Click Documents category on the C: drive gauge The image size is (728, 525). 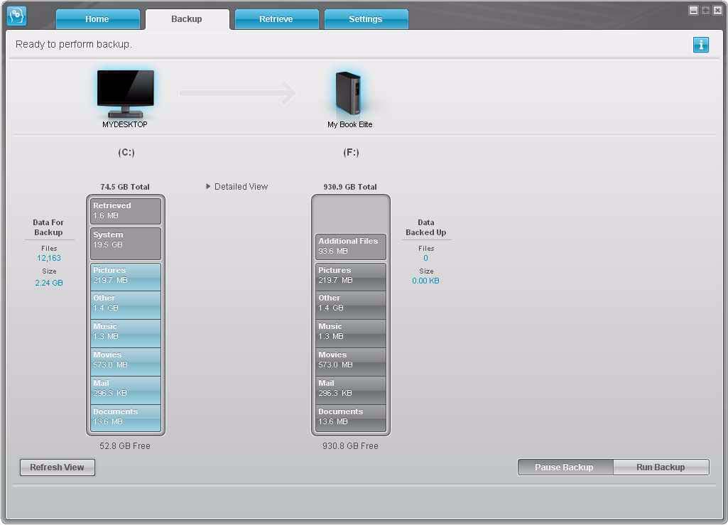click(x=125, y=418)
